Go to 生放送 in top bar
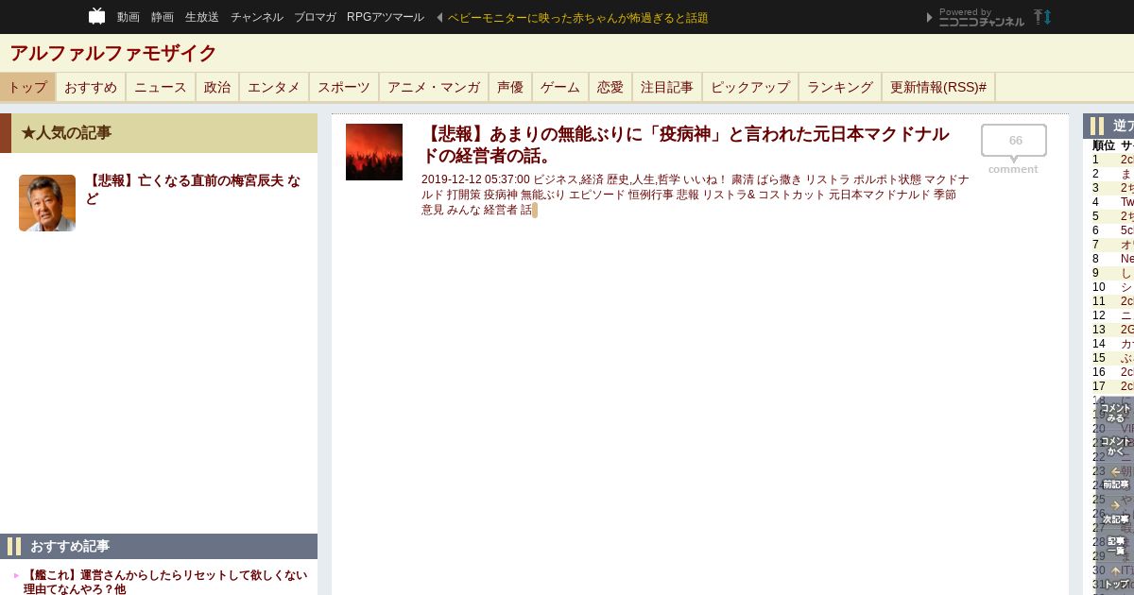 tap(202, 17)
